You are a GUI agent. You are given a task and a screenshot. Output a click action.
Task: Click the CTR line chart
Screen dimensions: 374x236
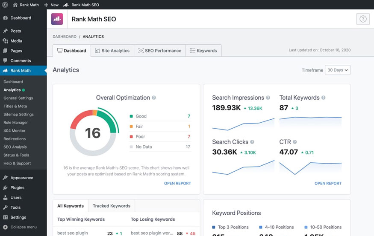[310, 168]
